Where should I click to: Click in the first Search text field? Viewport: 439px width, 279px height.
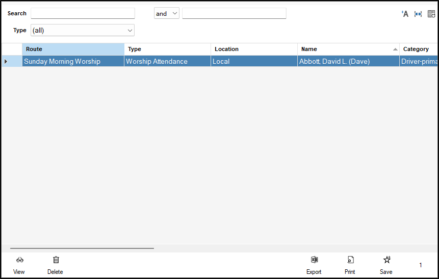point(83,14)
